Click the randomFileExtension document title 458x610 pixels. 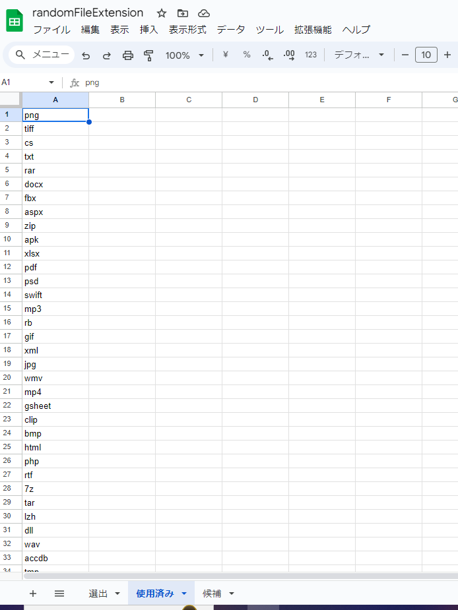pyautogui.click(x=88, y=13)
